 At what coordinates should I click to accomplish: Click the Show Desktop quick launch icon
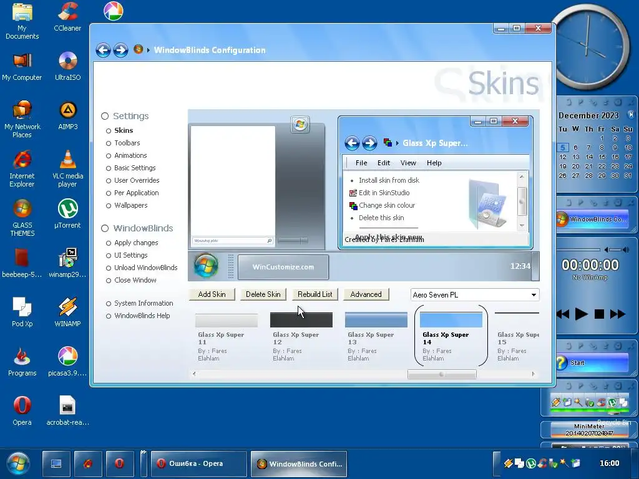56,463
